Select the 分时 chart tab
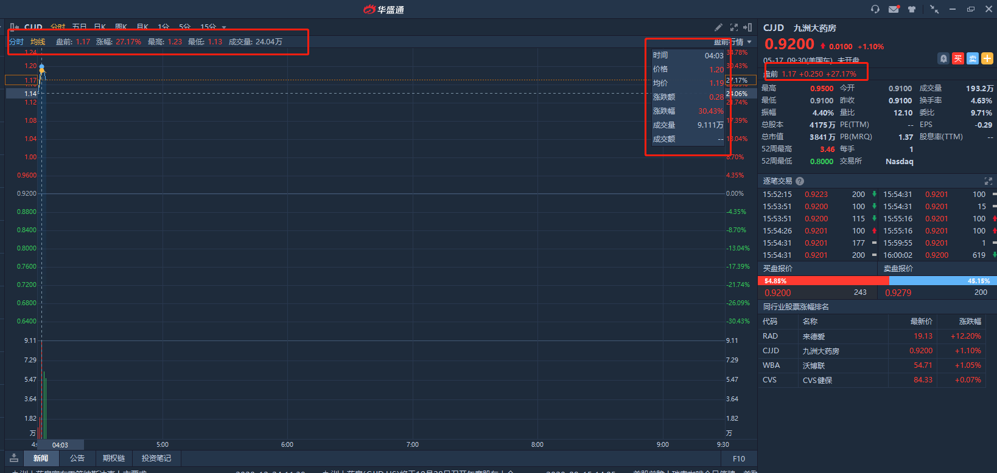 58,27
